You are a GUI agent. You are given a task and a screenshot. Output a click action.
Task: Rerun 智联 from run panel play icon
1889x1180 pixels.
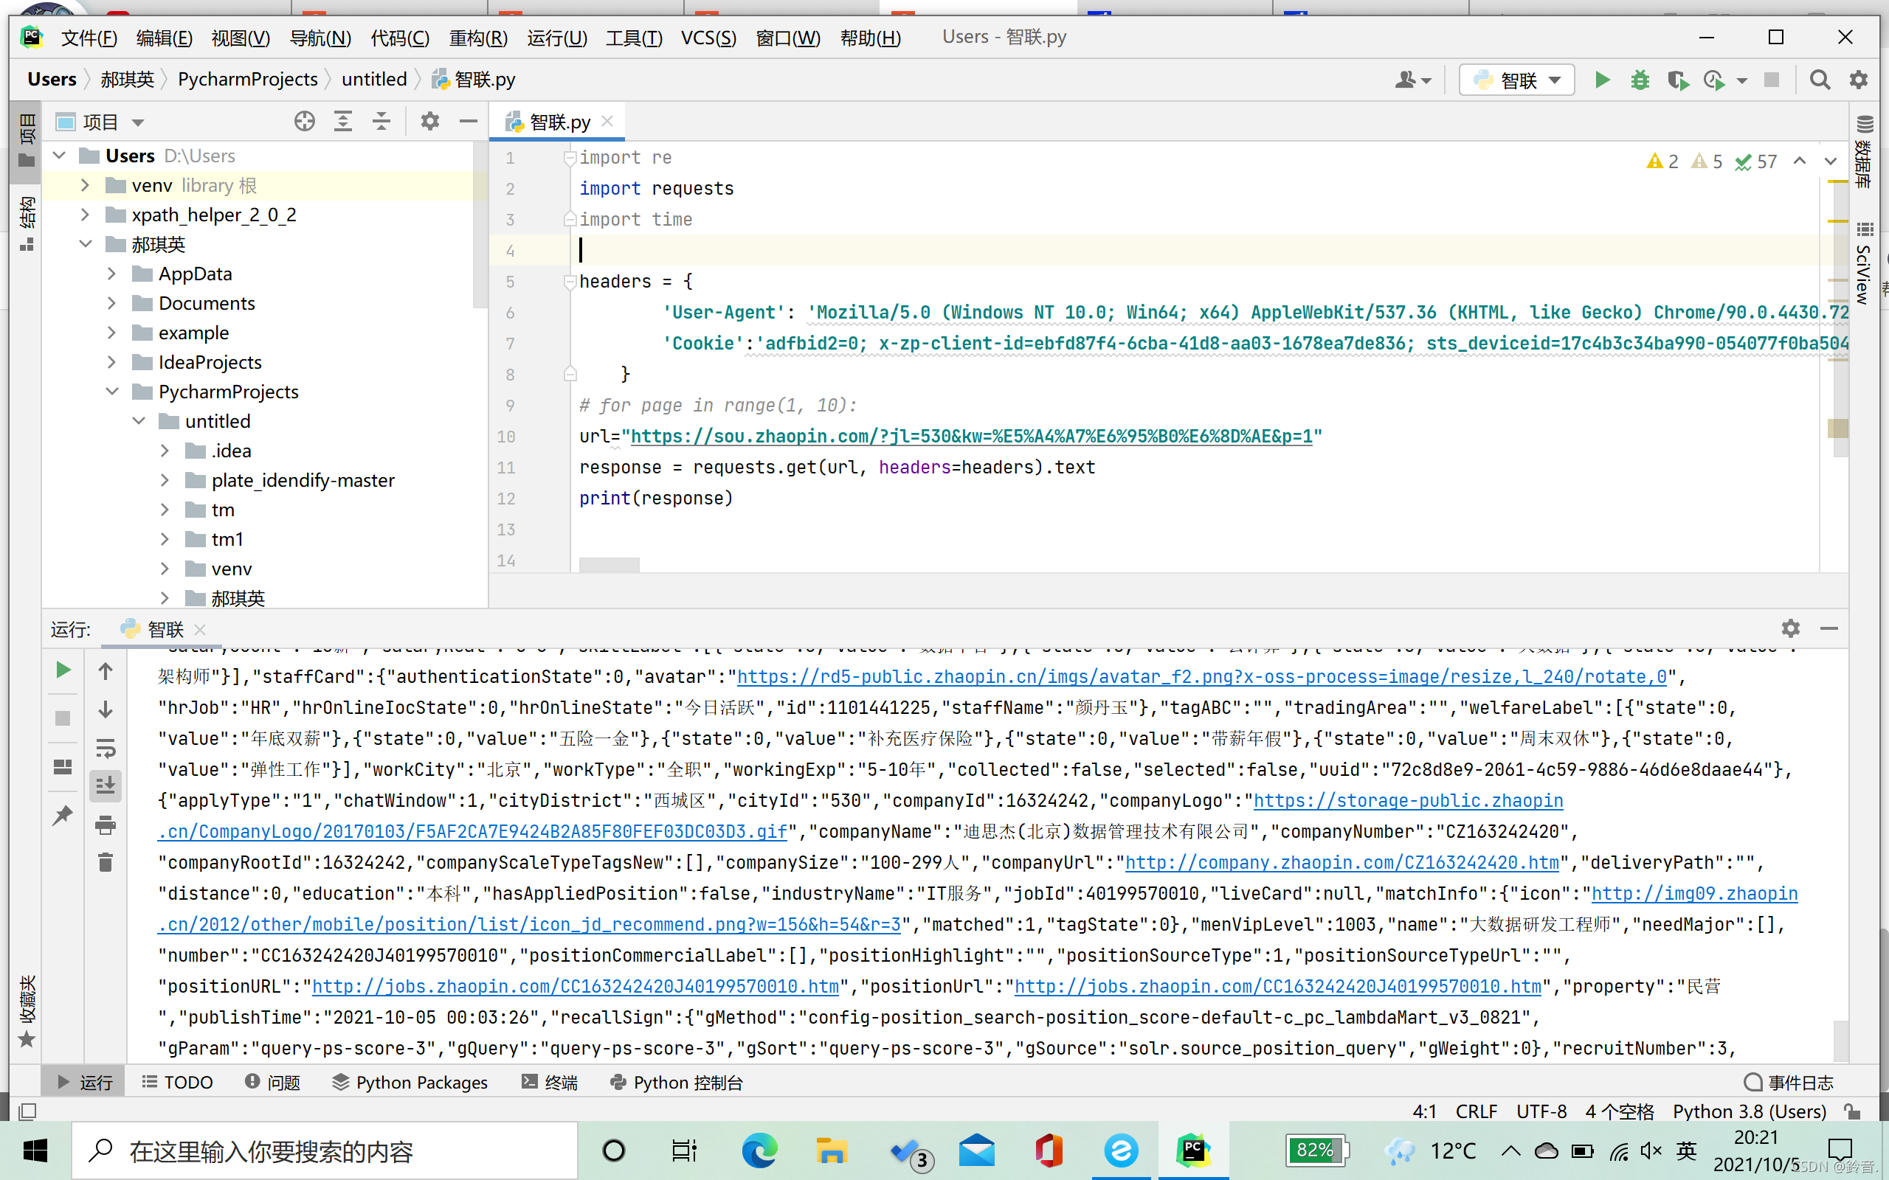click(63, 670)
